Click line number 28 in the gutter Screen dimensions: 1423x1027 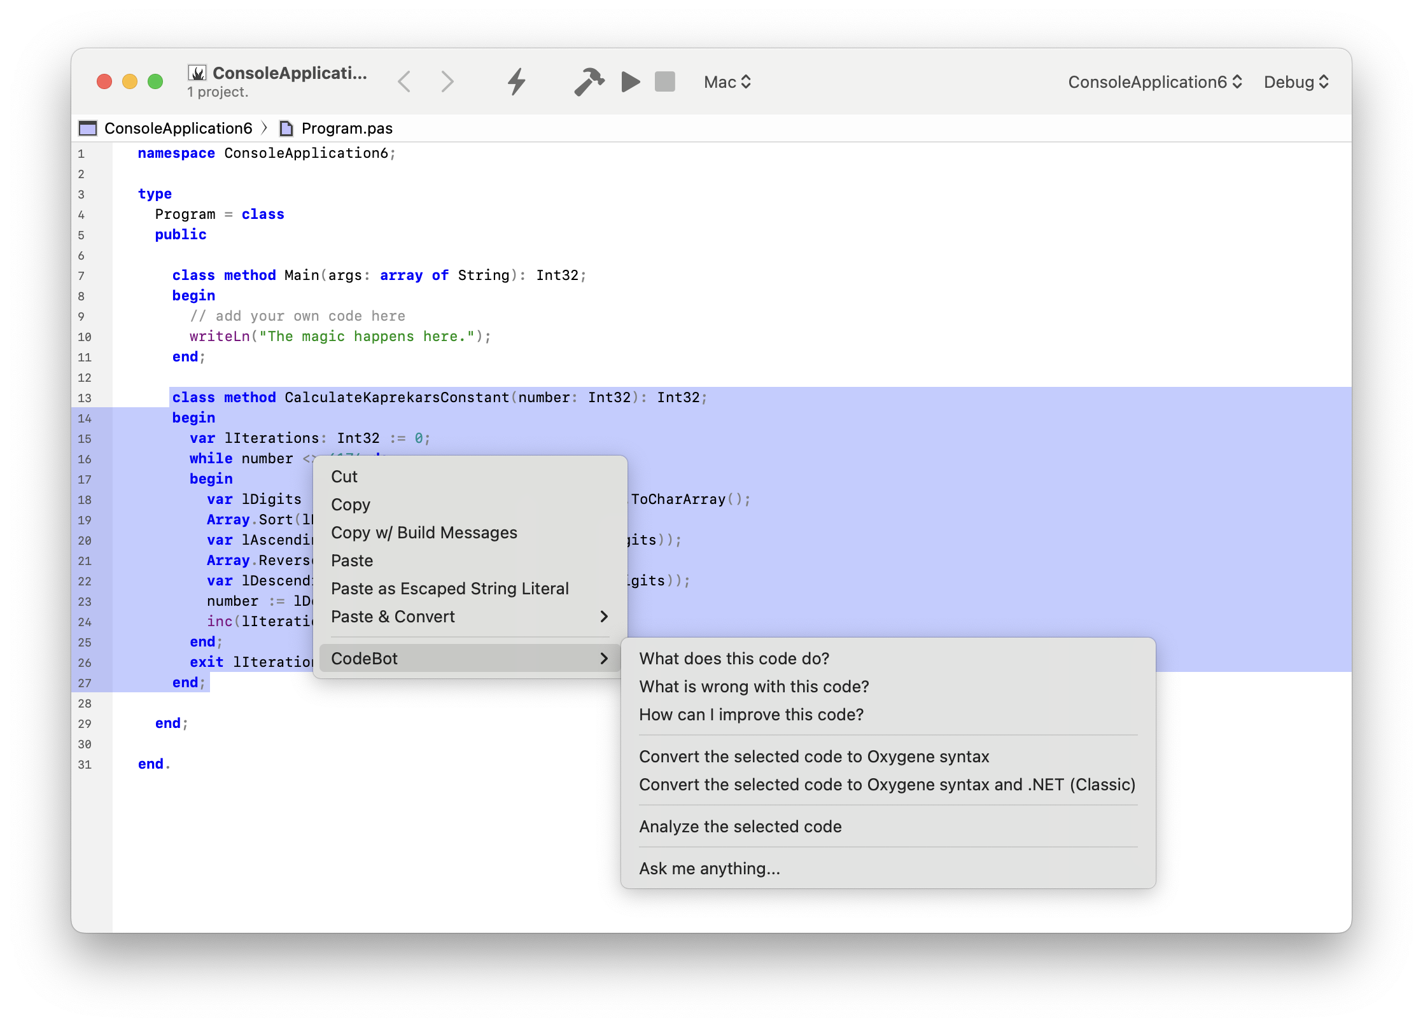point(85,703)
